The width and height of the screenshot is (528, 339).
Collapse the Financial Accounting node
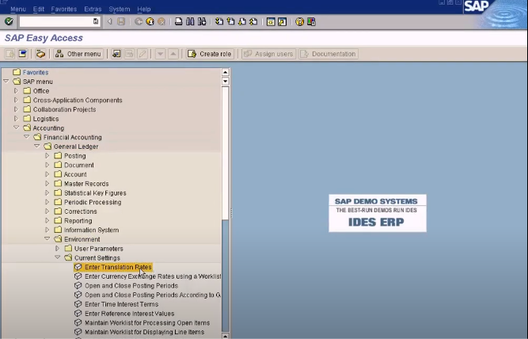(x=27, y=137)
